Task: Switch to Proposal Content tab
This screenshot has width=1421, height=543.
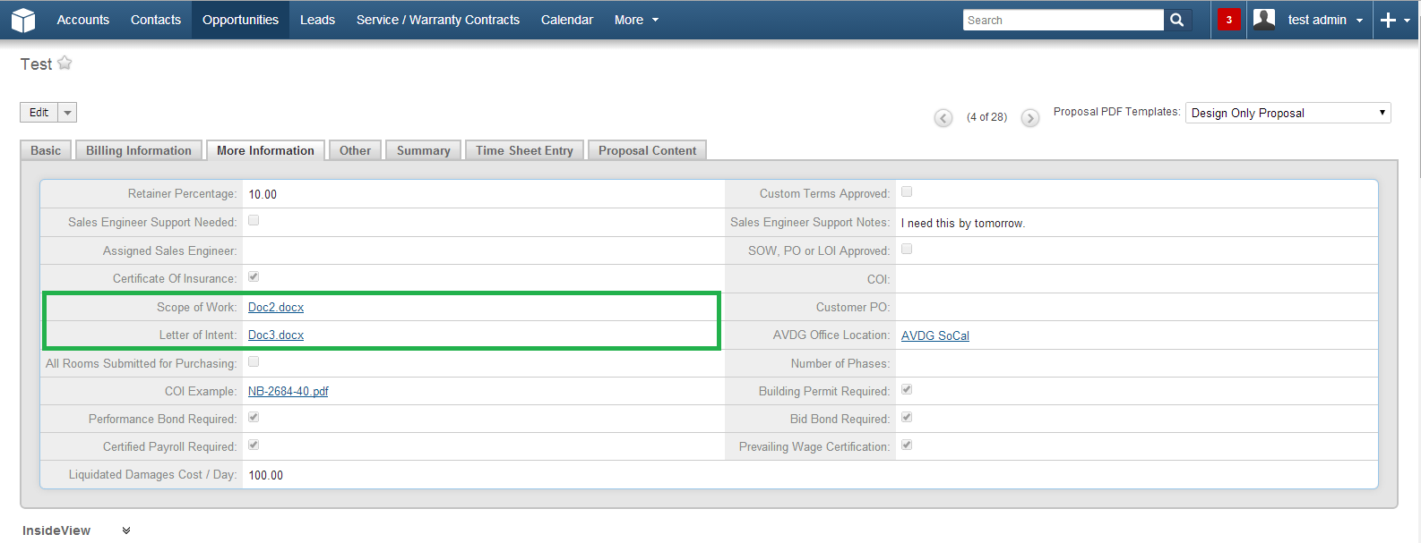Action: click(x=647, y=150)
